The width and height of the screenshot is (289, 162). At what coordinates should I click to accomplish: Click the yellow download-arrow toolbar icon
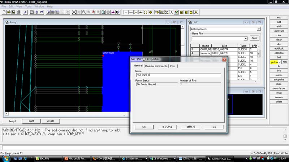pos(196,12)
